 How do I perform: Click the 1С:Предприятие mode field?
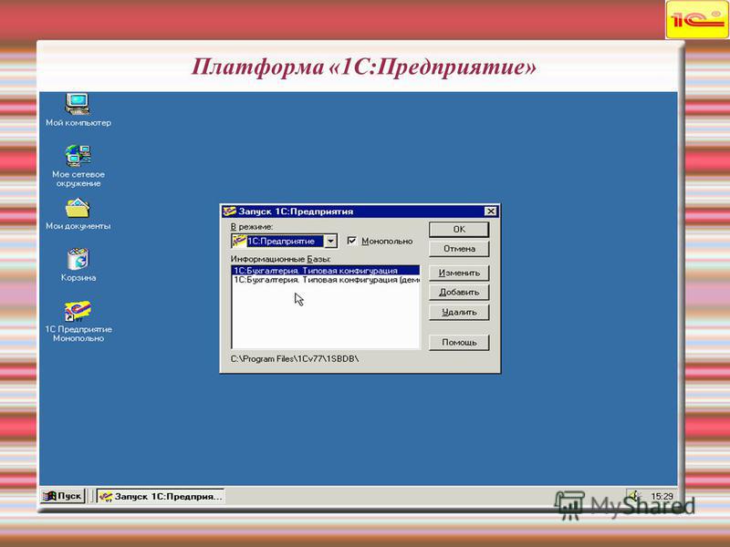(285, 241)
